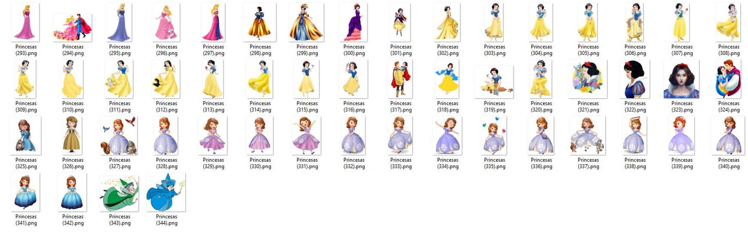The height and width of the screenshot is (235, 748).
Task: Click the realistic portrait Princesas (323).png
Action: click(681, 79)
